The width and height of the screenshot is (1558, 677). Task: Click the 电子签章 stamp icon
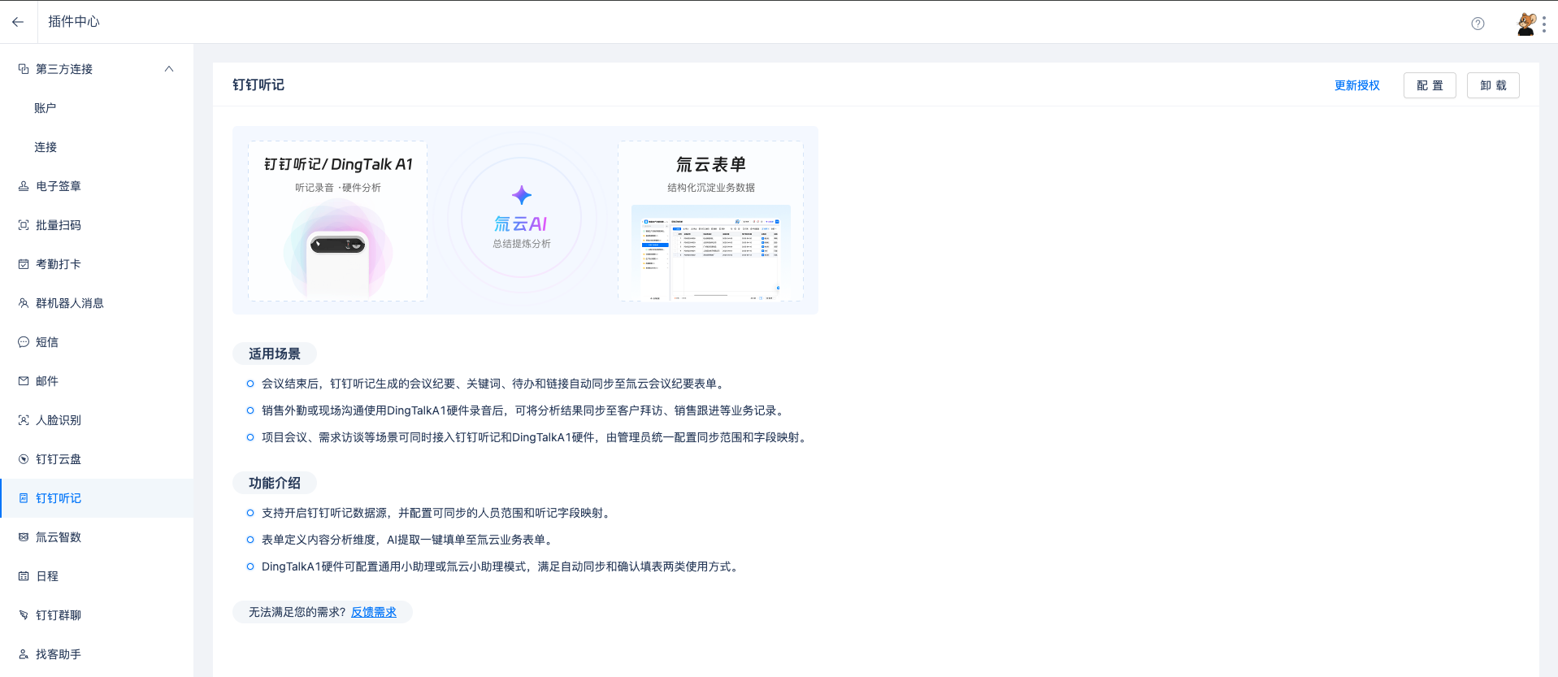[24, 186]
